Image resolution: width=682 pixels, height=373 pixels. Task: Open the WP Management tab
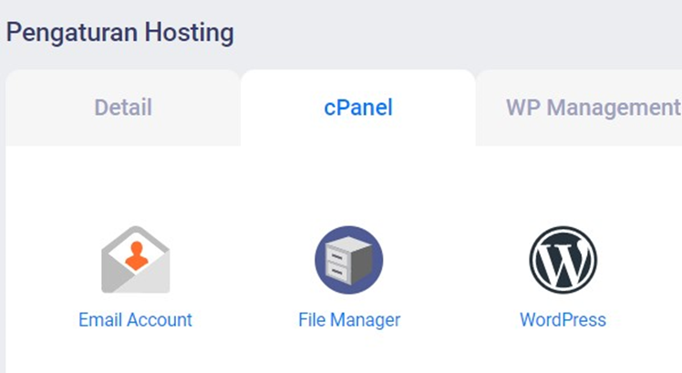(x=579, y=108)
